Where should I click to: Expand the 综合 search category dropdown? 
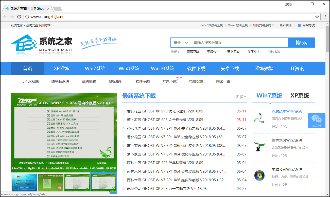pyautogui.click(x=181, y=43)
